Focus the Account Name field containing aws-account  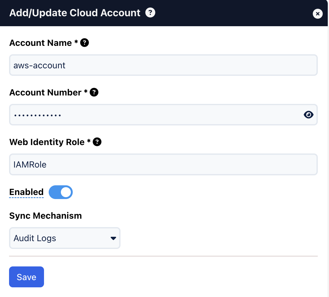163,66
